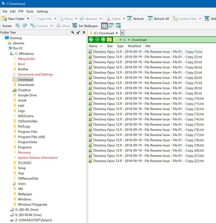
Task: Select D: (BD-RE Drive) in tree
Action: coord(27,210)
